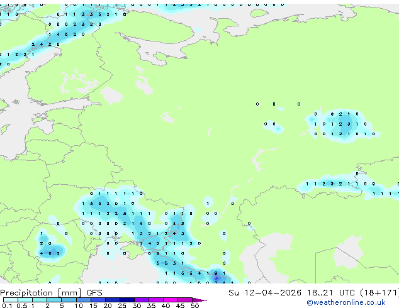Click the 20–25 mm dark blue legend swatch
Image resolution: width=399 pixels, height=308 pixels.
(113, 300)
